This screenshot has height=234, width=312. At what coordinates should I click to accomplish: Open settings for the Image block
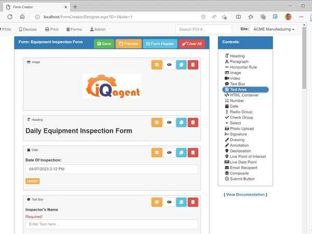(157, 65)
